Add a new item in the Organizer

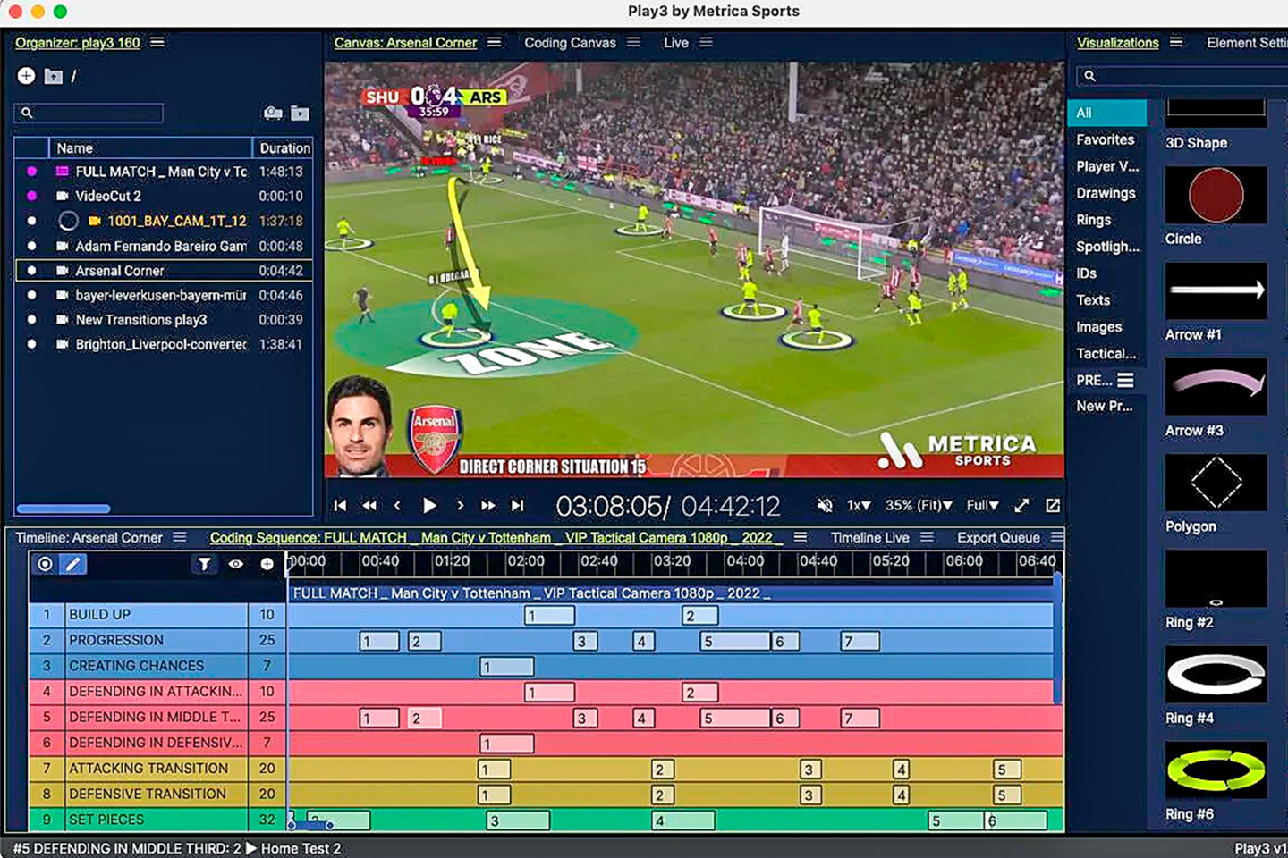[26, 76]
